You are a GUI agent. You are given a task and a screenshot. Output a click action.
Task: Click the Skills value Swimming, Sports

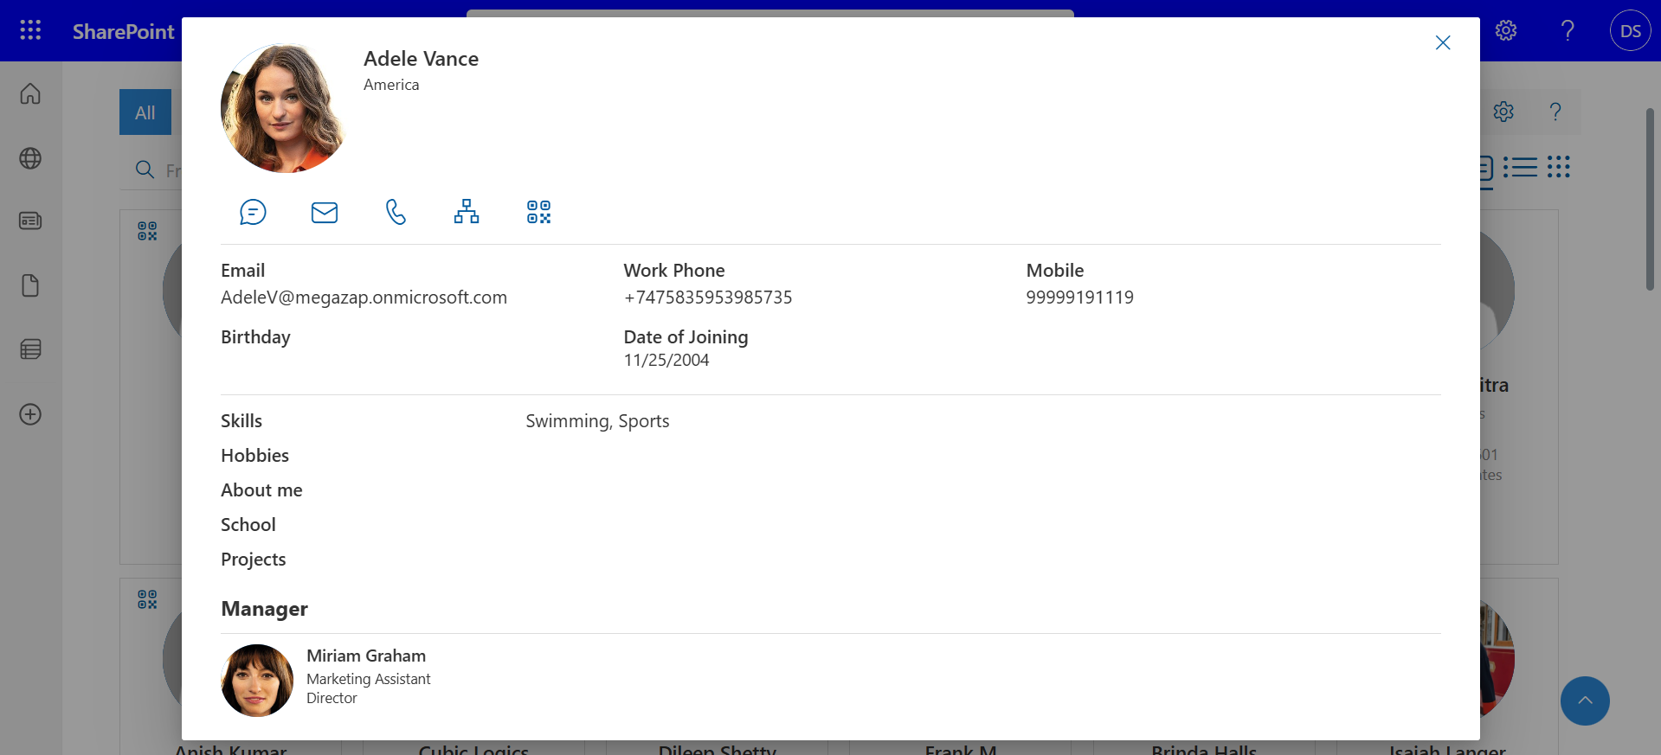(597, 421)
